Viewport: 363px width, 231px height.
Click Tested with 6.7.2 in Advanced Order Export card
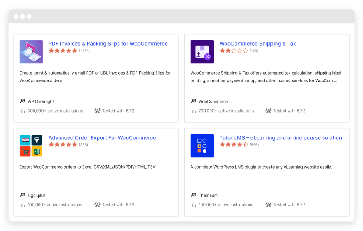(118, 205)
